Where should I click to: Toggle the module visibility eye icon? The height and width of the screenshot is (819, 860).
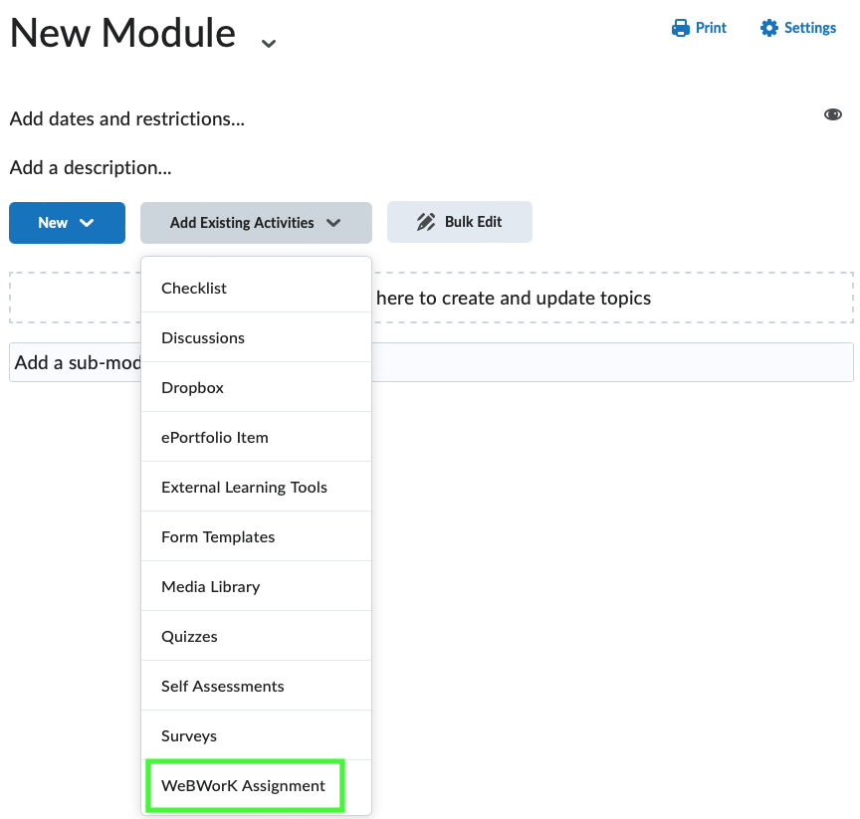[832, 114]
